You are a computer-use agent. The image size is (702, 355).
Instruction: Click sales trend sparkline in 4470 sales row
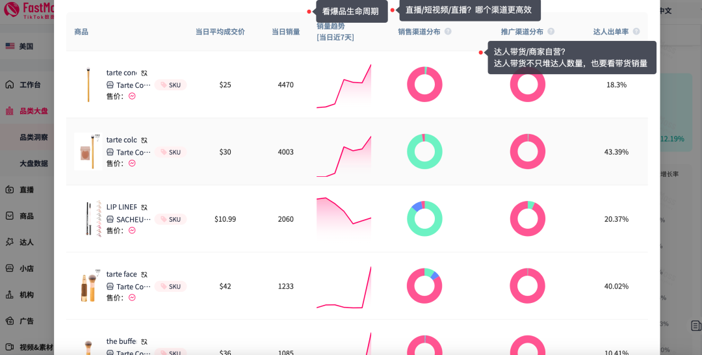coord(344,86)
